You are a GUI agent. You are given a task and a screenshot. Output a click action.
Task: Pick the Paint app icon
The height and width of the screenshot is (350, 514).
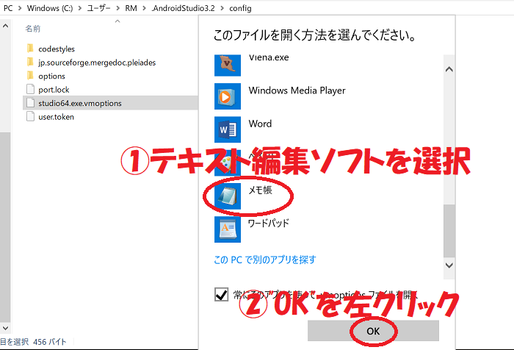pos(228,162)
